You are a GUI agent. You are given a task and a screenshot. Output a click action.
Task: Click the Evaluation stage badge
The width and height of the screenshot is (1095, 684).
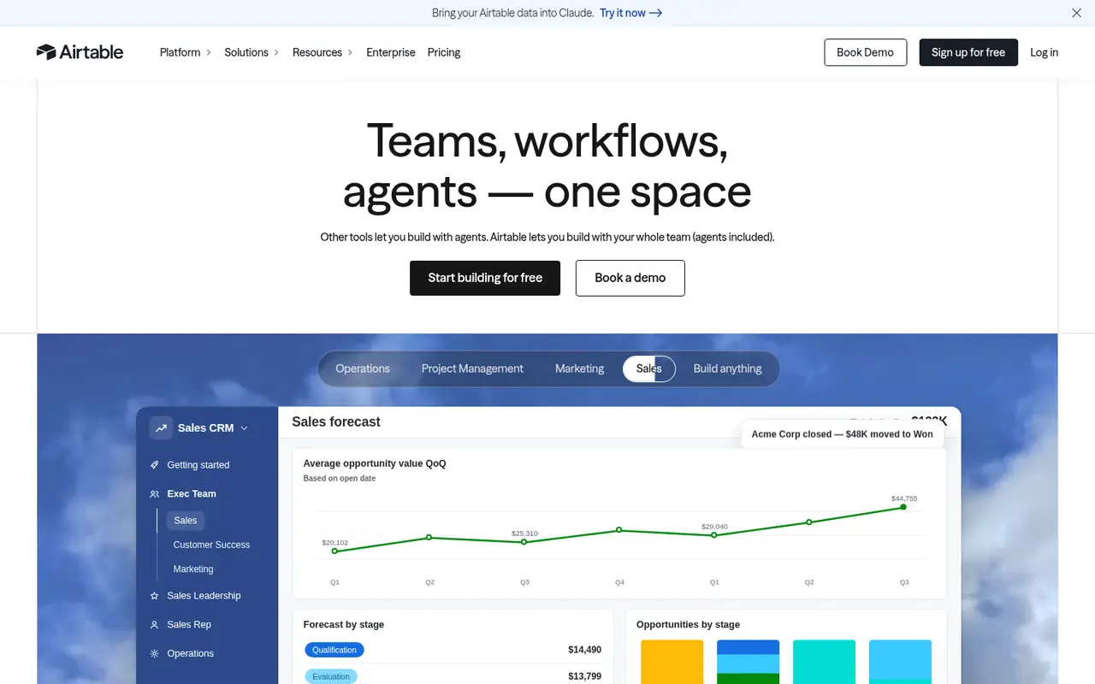pos(331,676)
